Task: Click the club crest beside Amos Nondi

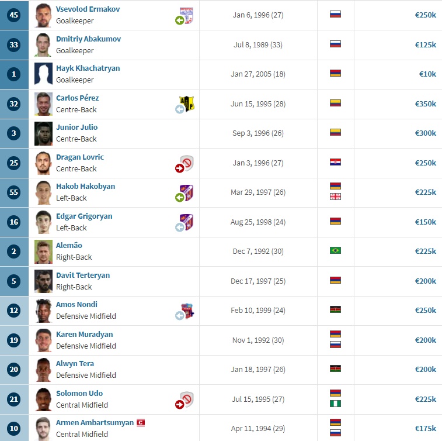Action: click(x=188, y=310)
